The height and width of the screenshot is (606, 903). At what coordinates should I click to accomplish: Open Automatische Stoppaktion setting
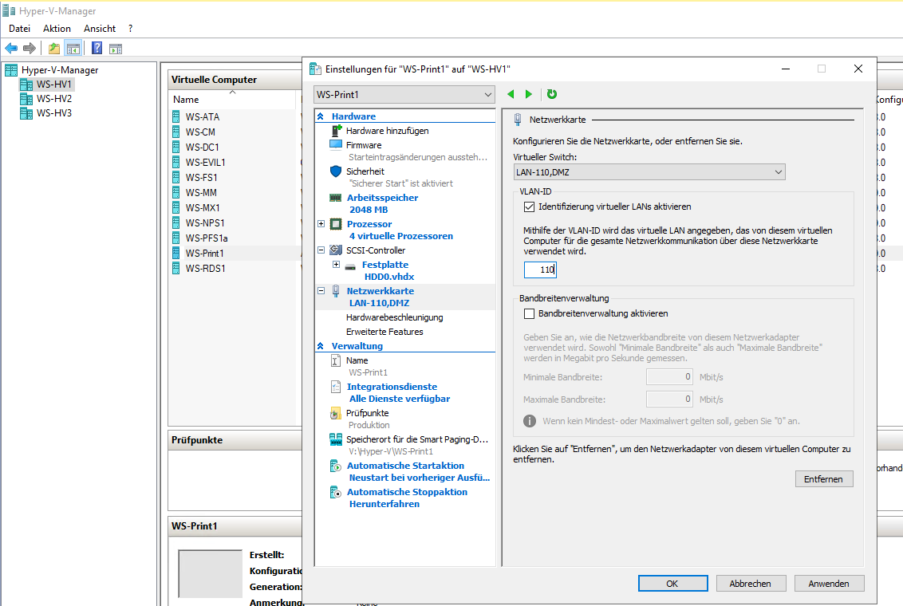pyautogui.click(x=407, y=492)
